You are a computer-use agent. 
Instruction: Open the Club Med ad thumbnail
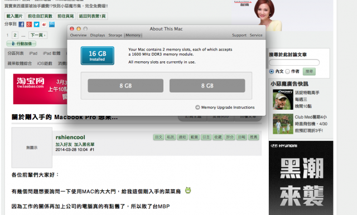click(283, 124)
